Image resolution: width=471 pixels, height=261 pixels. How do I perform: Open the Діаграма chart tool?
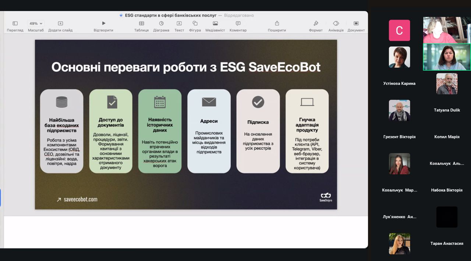[161, 24]
